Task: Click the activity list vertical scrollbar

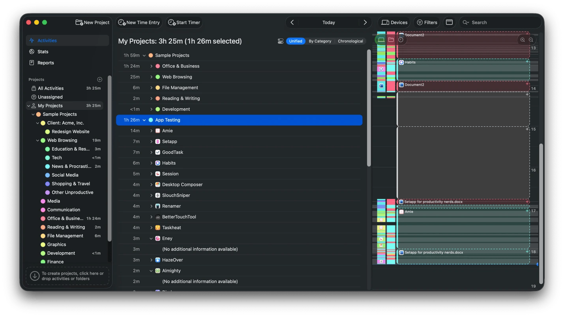Action: click(x=369, y=108)
